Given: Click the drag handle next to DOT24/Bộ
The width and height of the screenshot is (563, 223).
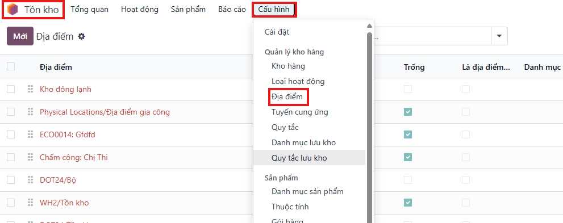Looking at the screenshot, I should tap(31, 180).
